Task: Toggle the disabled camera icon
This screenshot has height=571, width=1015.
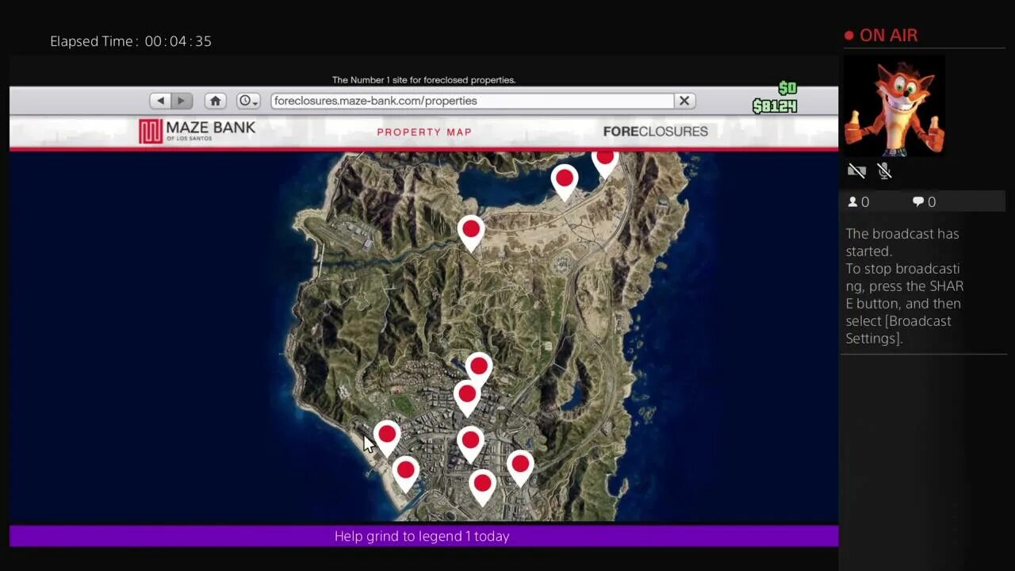Action: pos(856,171)
